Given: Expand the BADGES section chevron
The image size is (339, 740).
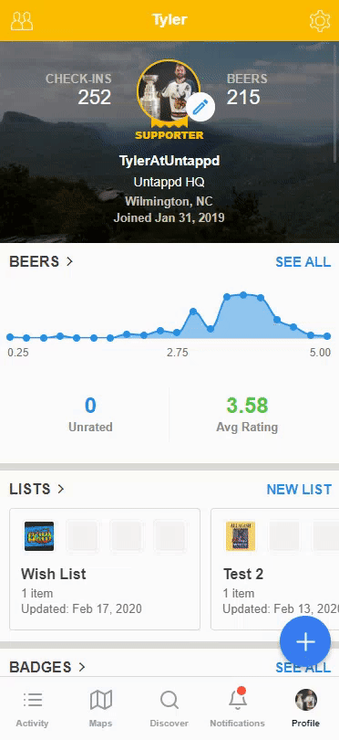Looking at the screenshot, I should [82, 667].
